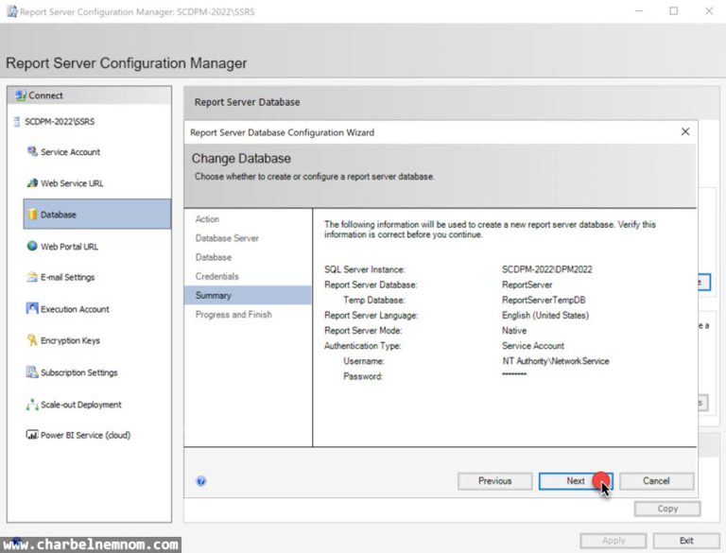This screenshot has width=726, height=553.
Task: Click the English (United States) value
Action: tap(545, 315)
